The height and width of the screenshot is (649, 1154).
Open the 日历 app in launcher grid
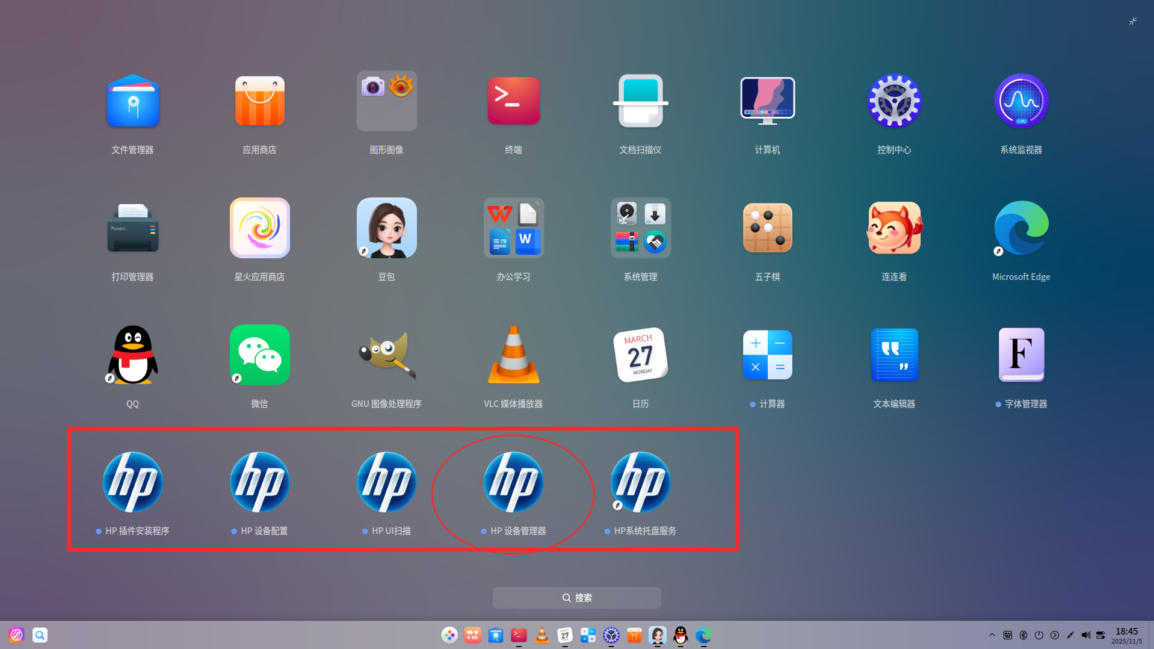point(640,355)
